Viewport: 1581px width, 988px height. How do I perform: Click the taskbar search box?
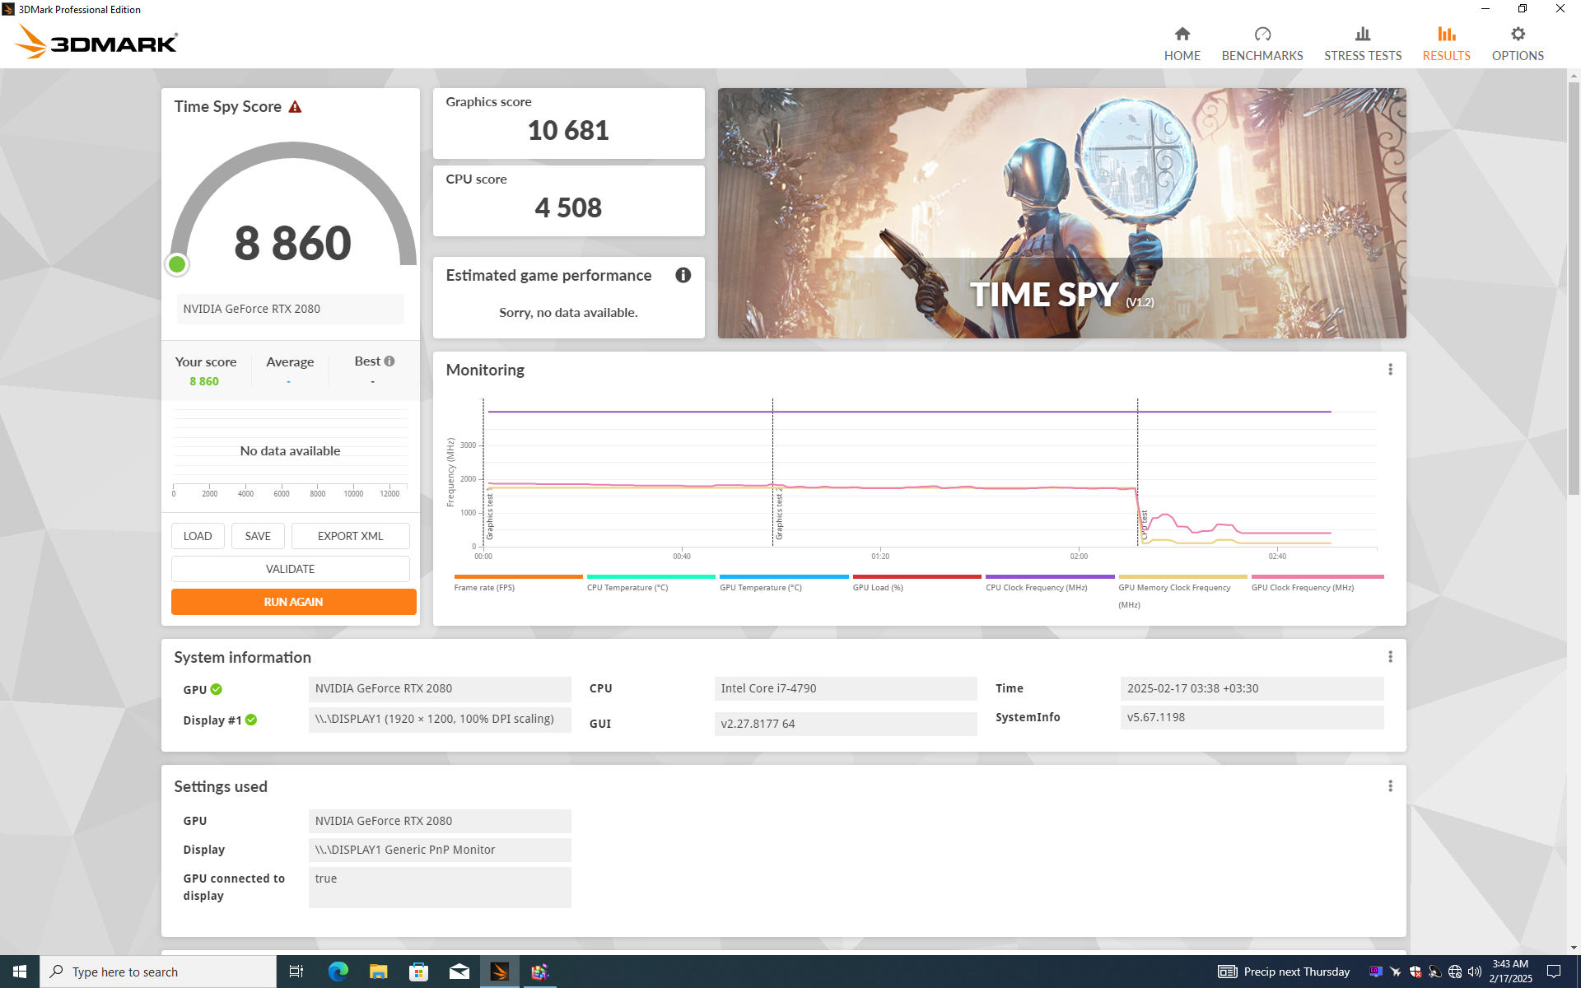point(158,972)
